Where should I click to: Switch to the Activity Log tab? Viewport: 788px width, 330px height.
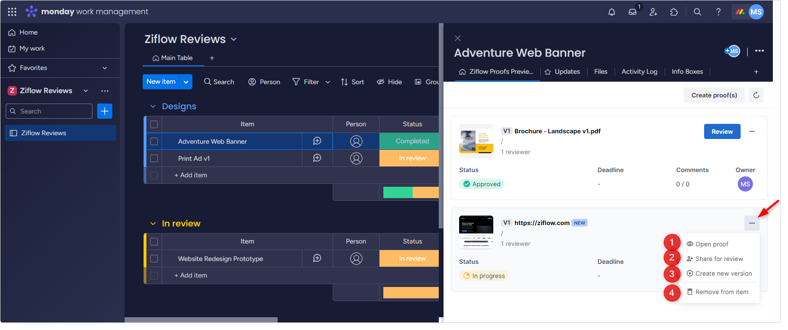[x=639, y=72]
